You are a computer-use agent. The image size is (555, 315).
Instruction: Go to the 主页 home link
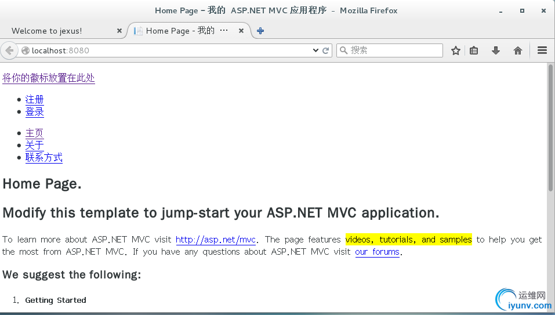(35, 133)
